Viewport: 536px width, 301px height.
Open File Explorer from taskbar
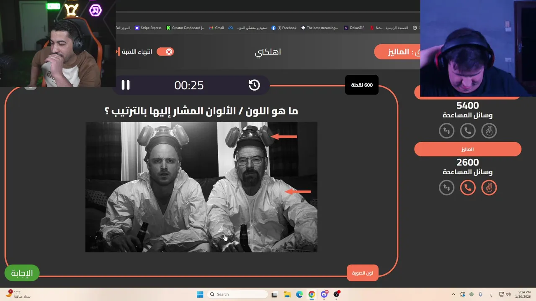coord(287,294)
